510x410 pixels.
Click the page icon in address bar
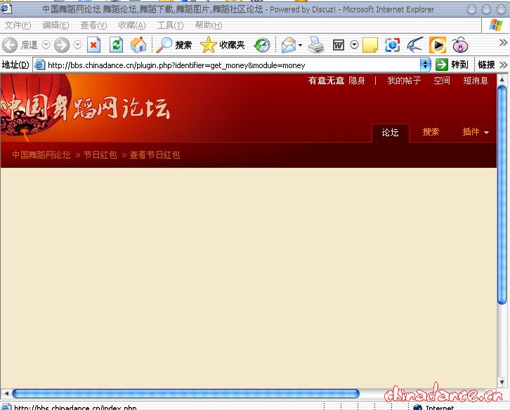point(39,65)
